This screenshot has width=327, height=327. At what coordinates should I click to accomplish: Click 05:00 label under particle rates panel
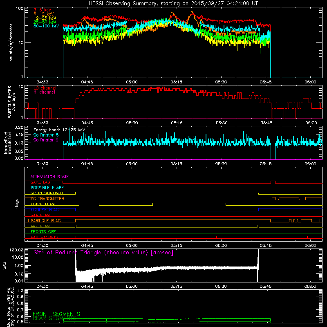(132, 123)
